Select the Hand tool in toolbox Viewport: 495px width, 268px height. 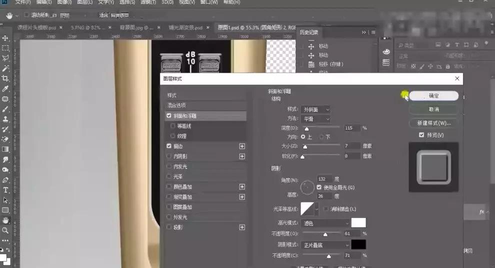coord(5,220)
